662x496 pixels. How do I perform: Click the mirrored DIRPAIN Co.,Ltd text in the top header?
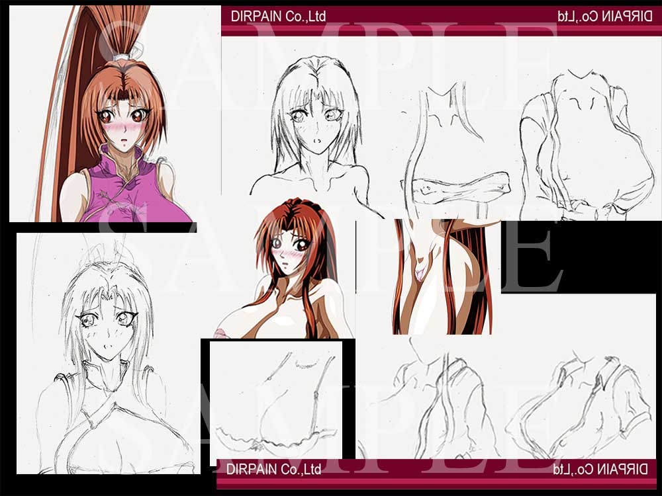[604, 17]
